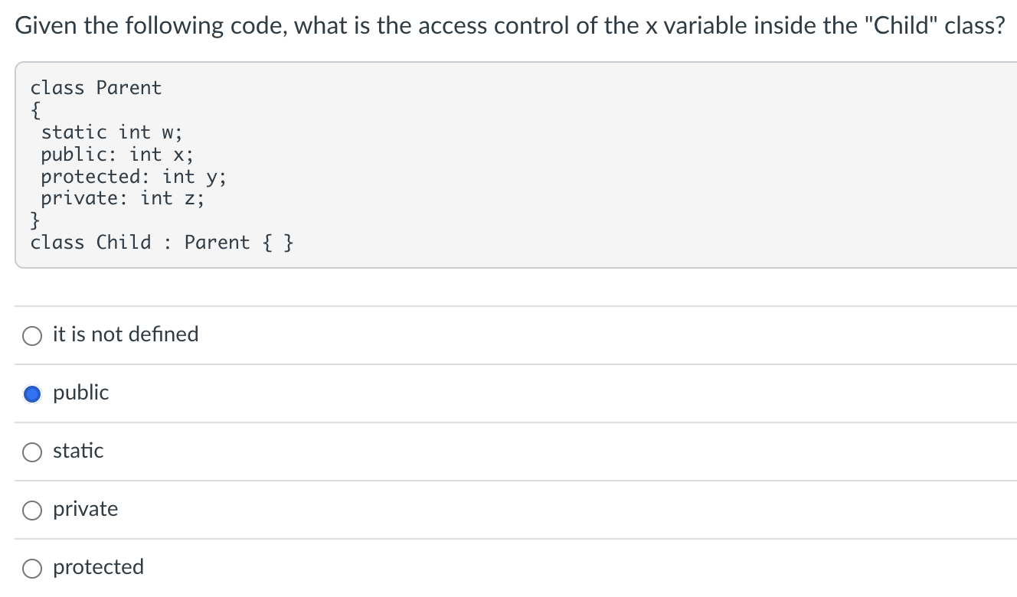The height and width of the screenshot is (597, 1017).
Task: Click the "it is not defined" label text
Action: click(125, 334)
